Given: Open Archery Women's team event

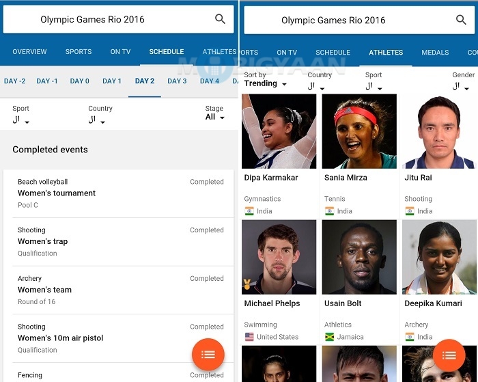Looking at the screenshot, I should [118, 290].
